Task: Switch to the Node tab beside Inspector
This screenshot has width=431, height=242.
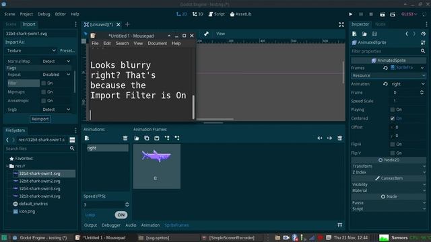Action: (380, 24)
